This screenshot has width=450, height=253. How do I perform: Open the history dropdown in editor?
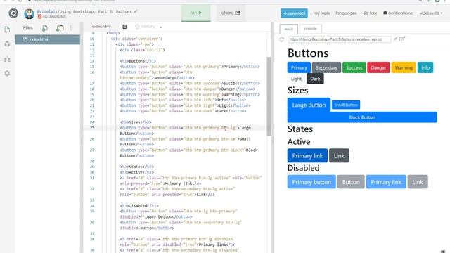tap(148, 27)
